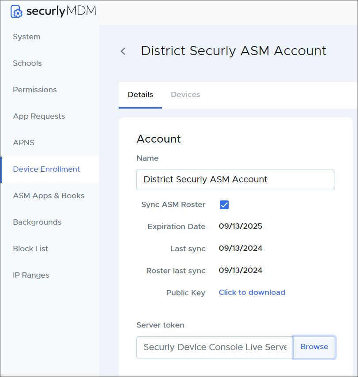Viewport: 358px width, 377px height.
Task: Click the Securly MDM gear logo icon
Action: click(16, 11)
